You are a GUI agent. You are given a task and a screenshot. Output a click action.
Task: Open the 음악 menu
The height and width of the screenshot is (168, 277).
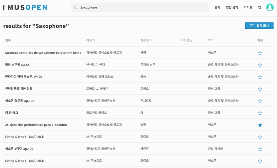[x=217, y=7]
